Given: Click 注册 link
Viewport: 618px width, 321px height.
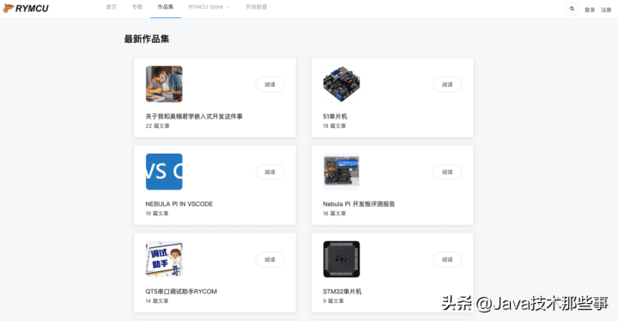Looking at the screenshot, I should 606,9.
